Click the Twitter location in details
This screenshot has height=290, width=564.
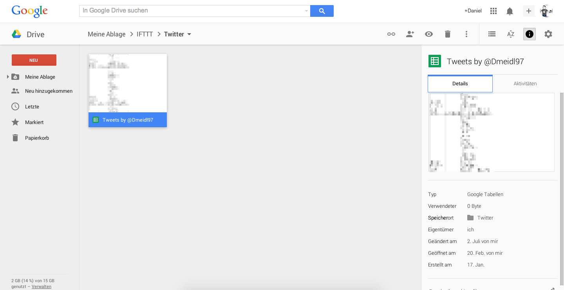[485, 218]
